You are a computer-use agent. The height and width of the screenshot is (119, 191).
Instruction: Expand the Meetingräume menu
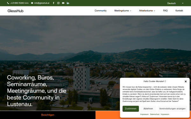tap(123, 11)
